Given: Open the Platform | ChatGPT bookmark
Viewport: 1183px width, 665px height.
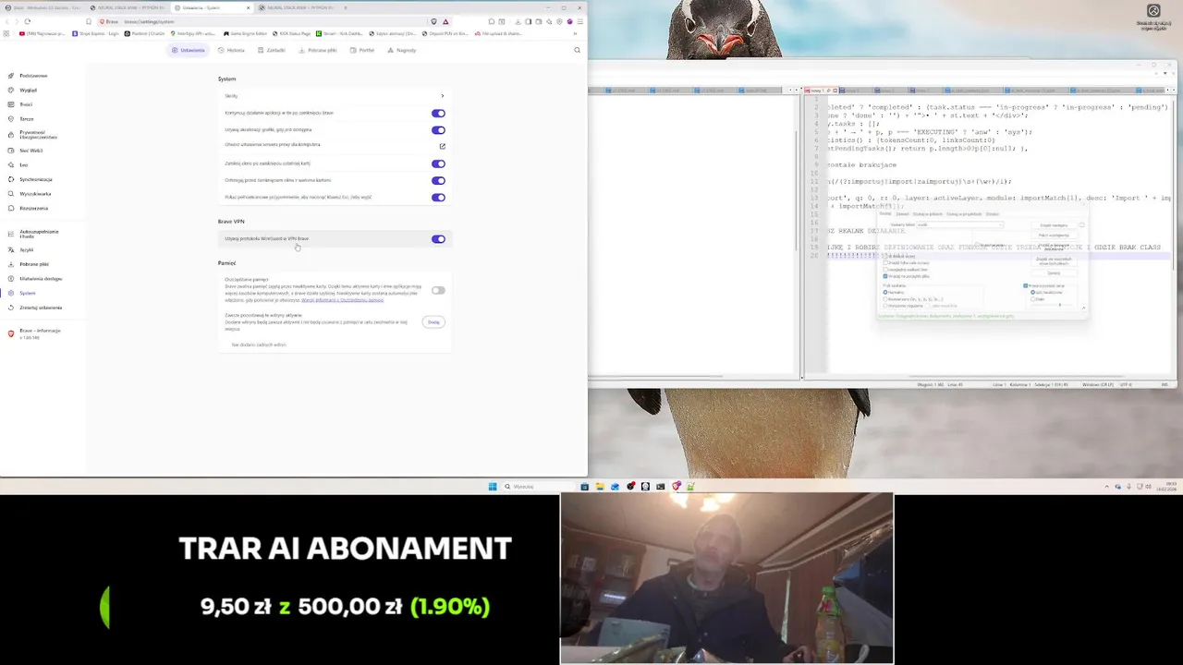Looking at the screenshot, I should click(x=144, y=33).
